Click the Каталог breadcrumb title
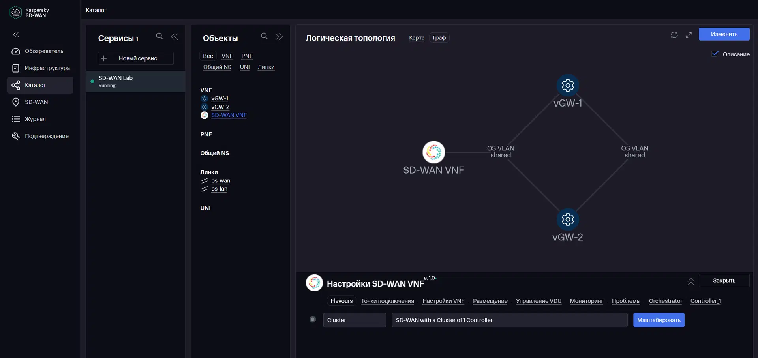 coord(96,10)
